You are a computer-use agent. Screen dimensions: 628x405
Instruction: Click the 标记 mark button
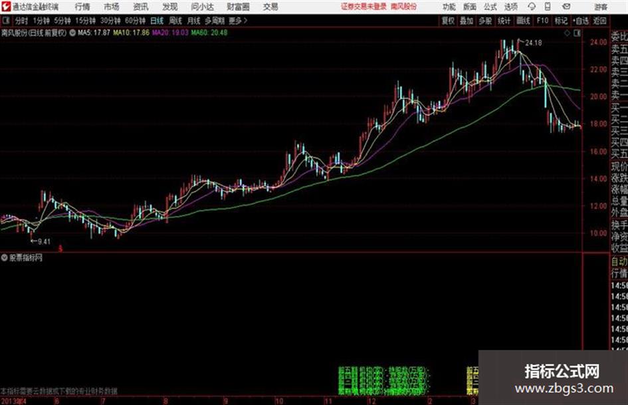point(561,21)
